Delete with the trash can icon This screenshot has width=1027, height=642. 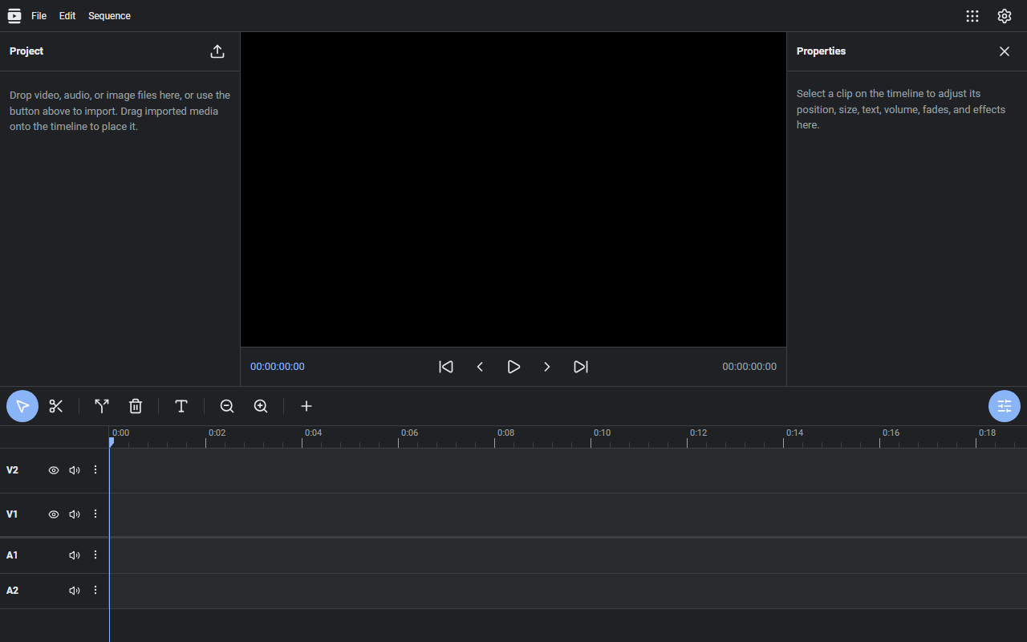pos(136,406)
